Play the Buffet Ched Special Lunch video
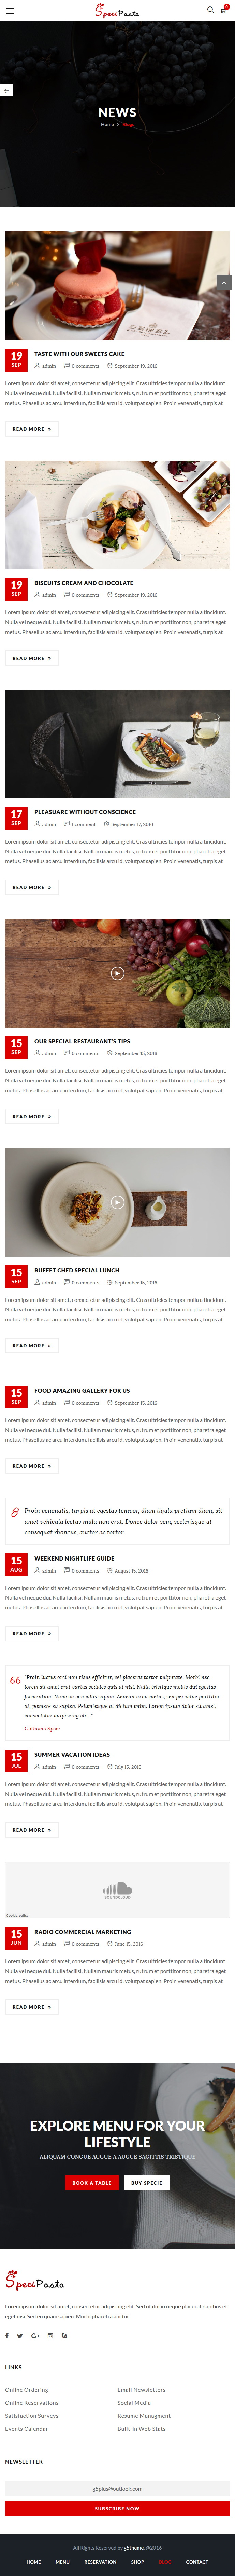Viewport: 235px width, 2576px height. 117,1202
